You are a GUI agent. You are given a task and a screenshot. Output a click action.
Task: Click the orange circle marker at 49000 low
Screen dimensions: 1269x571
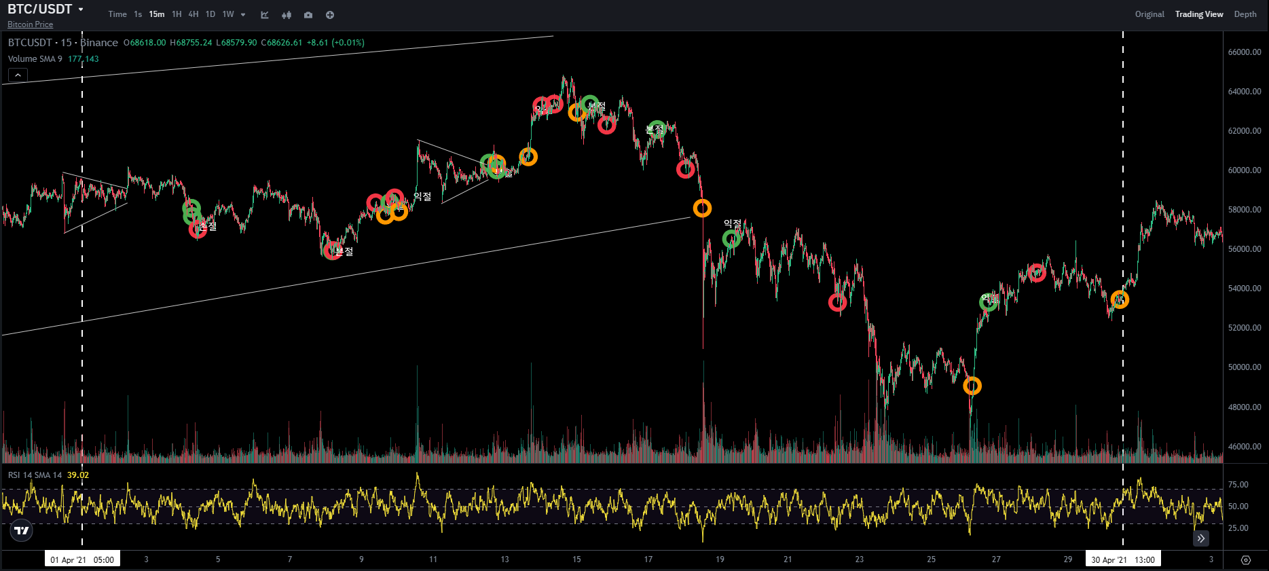(972, 386)
